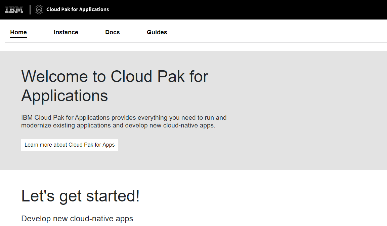Click the IBM logo in header

click(14, 9)
